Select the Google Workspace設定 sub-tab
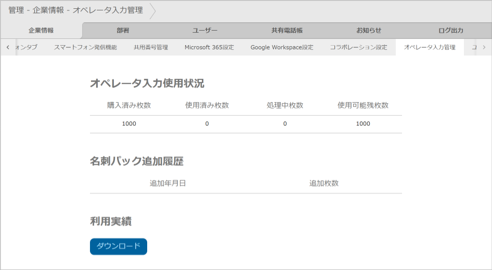492x270 pixels. click(282, 47)
